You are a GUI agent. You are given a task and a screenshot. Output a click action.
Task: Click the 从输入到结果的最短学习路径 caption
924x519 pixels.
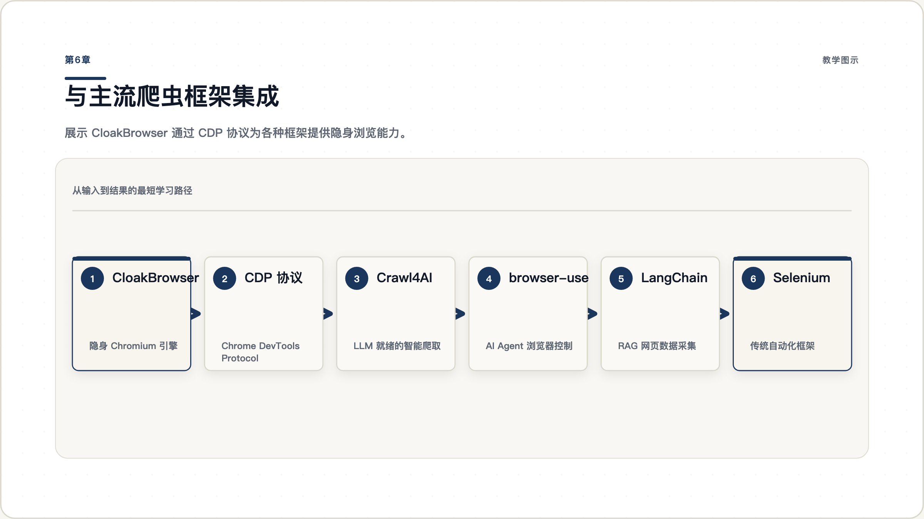click(132, 191)
